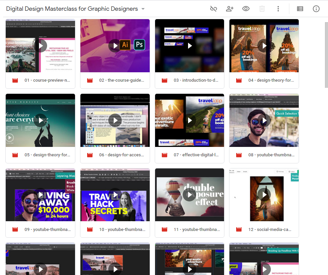Click video file icon beside 06 - design-for-acces
Viewport: 328px width, 275px height.
[90, 155]
